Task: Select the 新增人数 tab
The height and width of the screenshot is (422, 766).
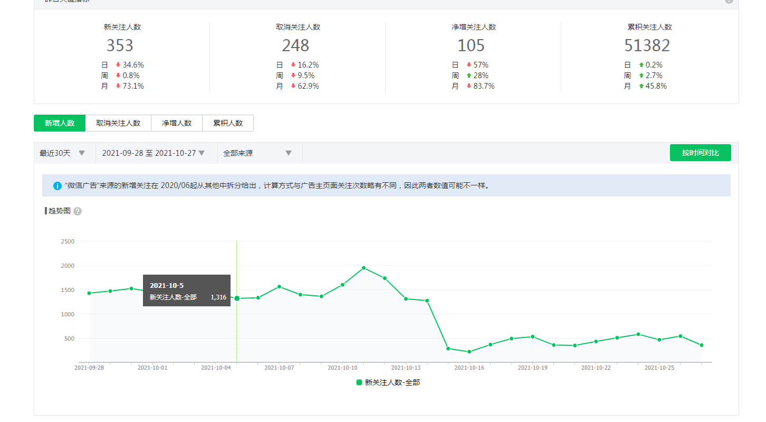Action: coord(60,123)
